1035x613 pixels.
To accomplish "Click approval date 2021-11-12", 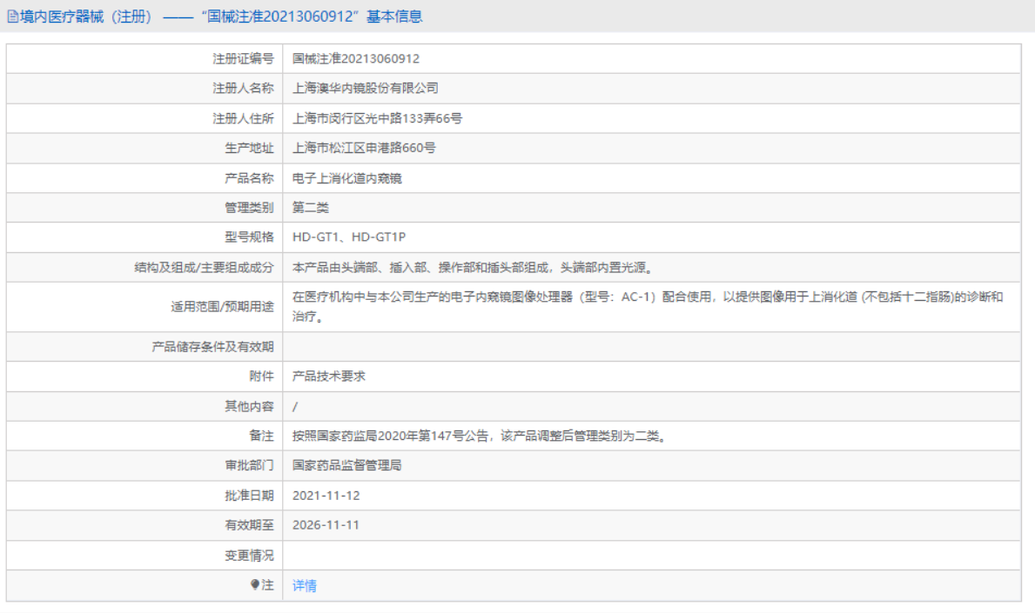I will tap(326, 496).
